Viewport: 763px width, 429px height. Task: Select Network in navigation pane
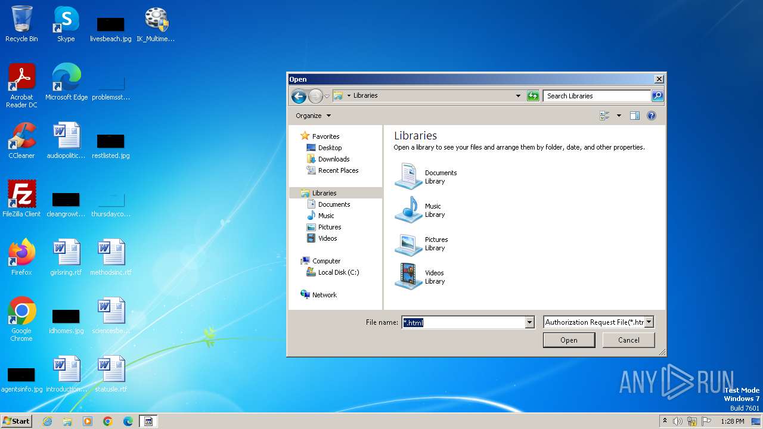[x=318, y=295]
